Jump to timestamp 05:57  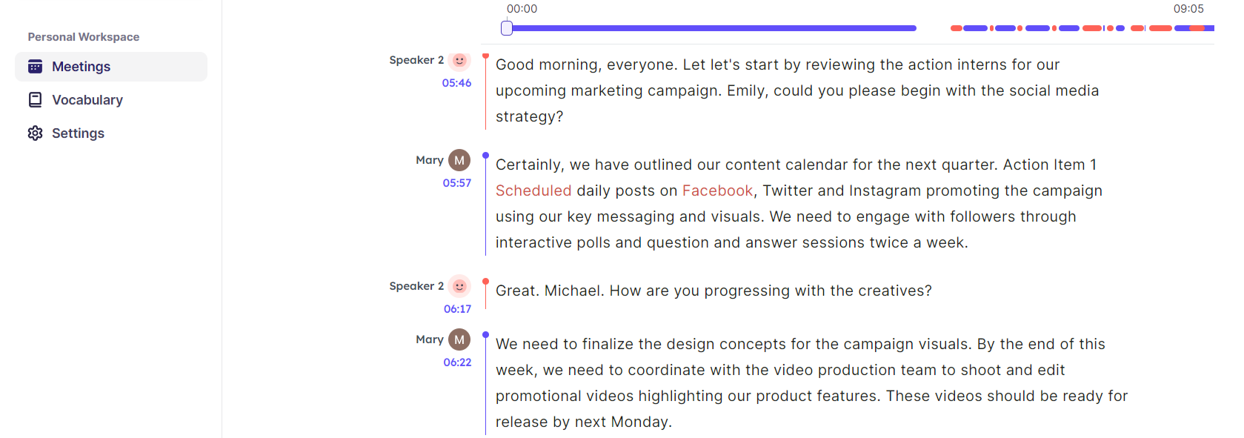coord(456,183)
